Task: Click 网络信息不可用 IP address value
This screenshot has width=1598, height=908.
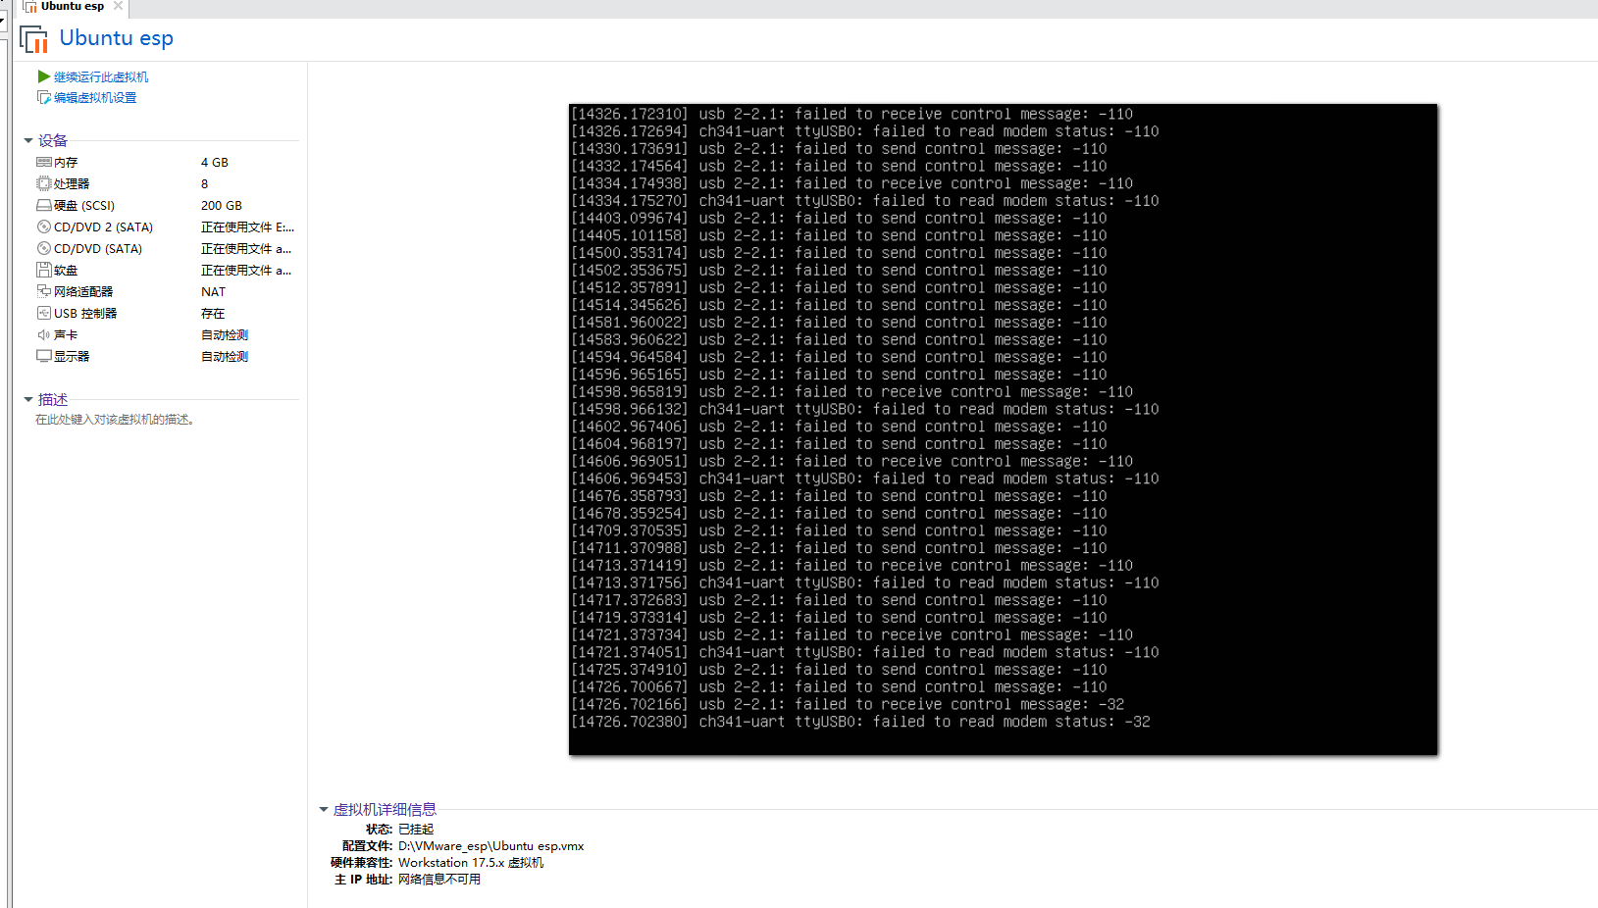Action: tap(439, 879)
